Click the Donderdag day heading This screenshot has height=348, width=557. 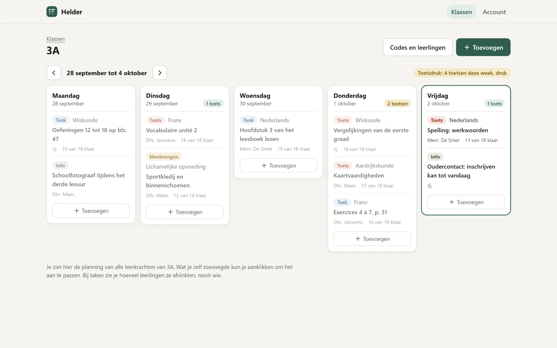coord(350,95)
